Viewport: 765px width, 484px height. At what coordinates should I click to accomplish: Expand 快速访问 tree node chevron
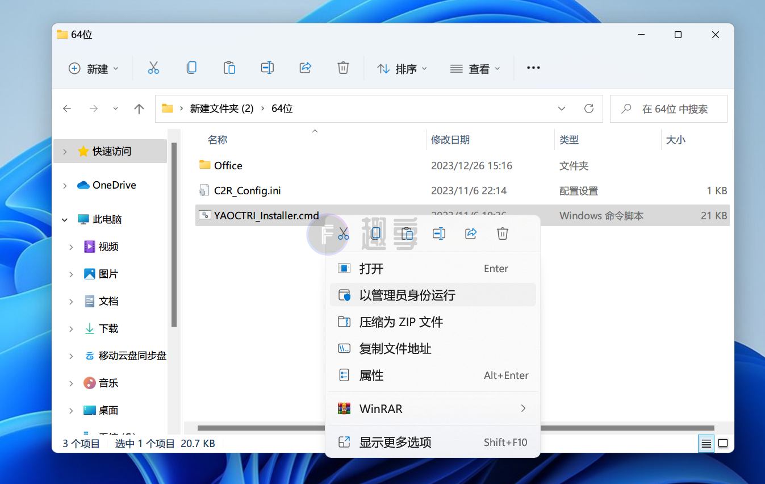point(65,152)
